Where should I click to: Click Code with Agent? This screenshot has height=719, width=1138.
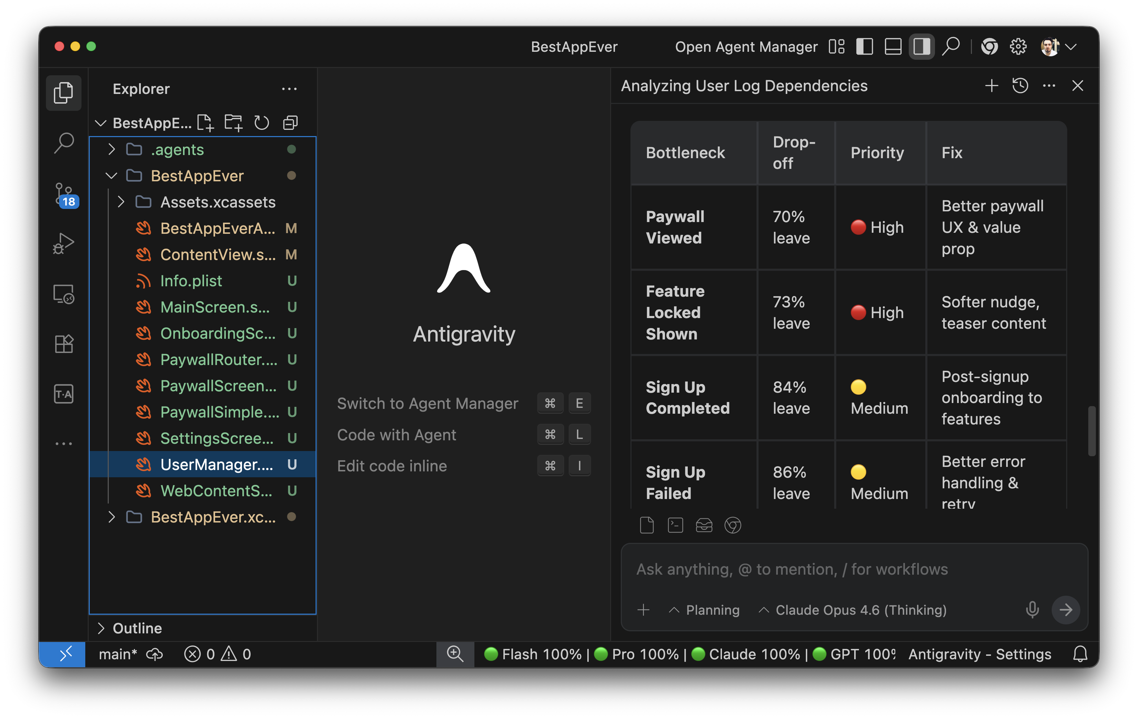pos(396,434)
